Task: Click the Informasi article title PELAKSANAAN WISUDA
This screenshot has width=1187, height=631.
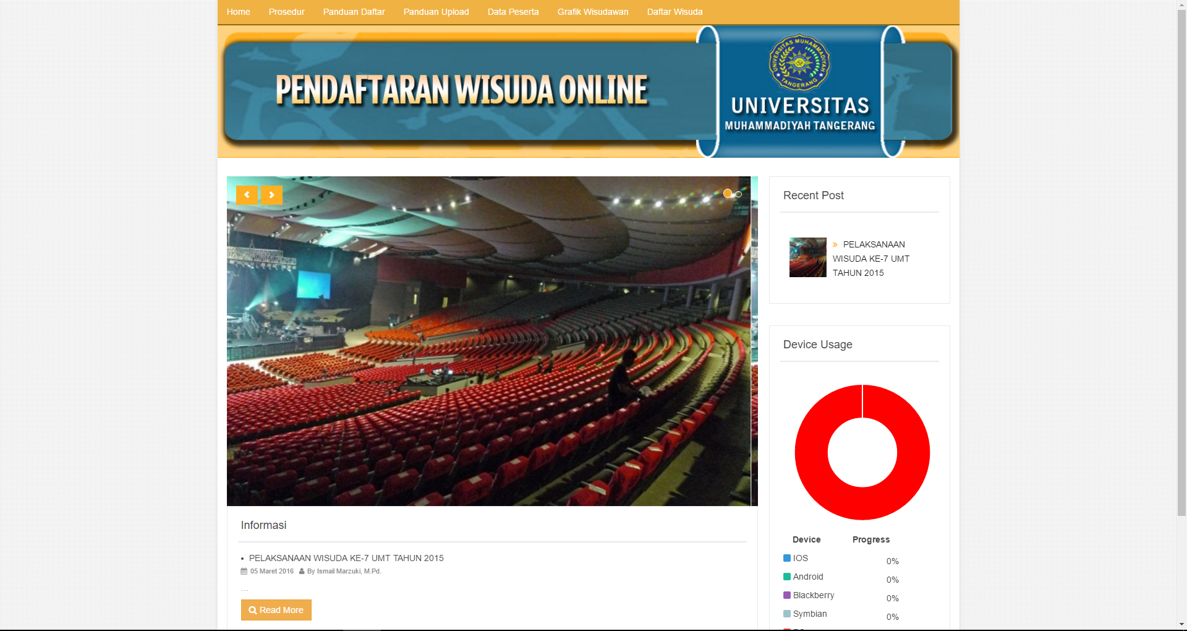Action: pyautogui.click(x=346, y=558)
